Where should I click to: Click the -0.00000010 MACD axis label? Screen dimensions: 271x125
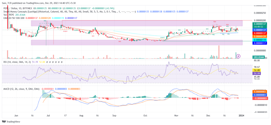(x=261, y=105)
